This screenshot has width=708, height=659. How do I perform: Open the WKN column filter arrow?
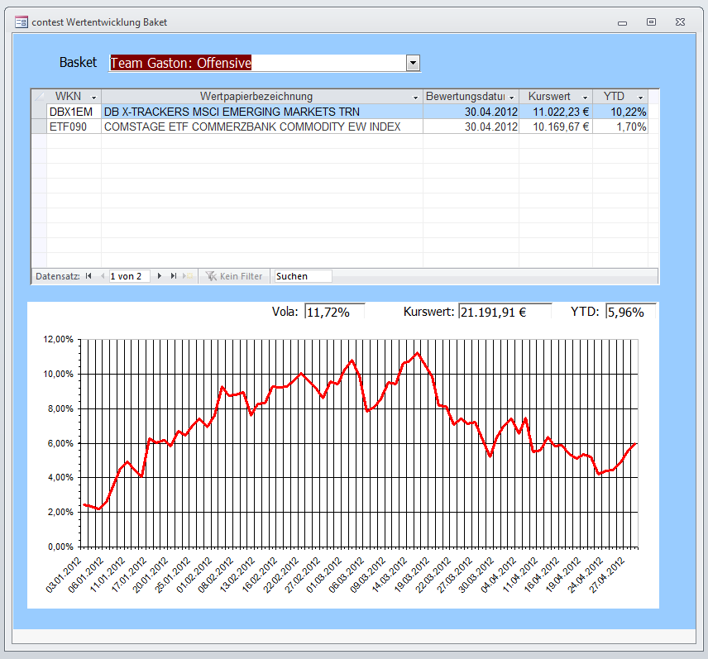pyautogui.click(x=93, y=98)
